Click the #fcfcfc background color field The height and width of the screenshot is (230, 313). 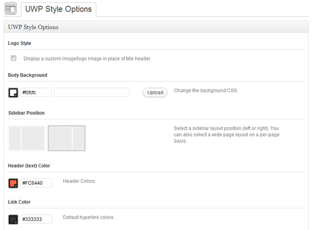(36, 92)
